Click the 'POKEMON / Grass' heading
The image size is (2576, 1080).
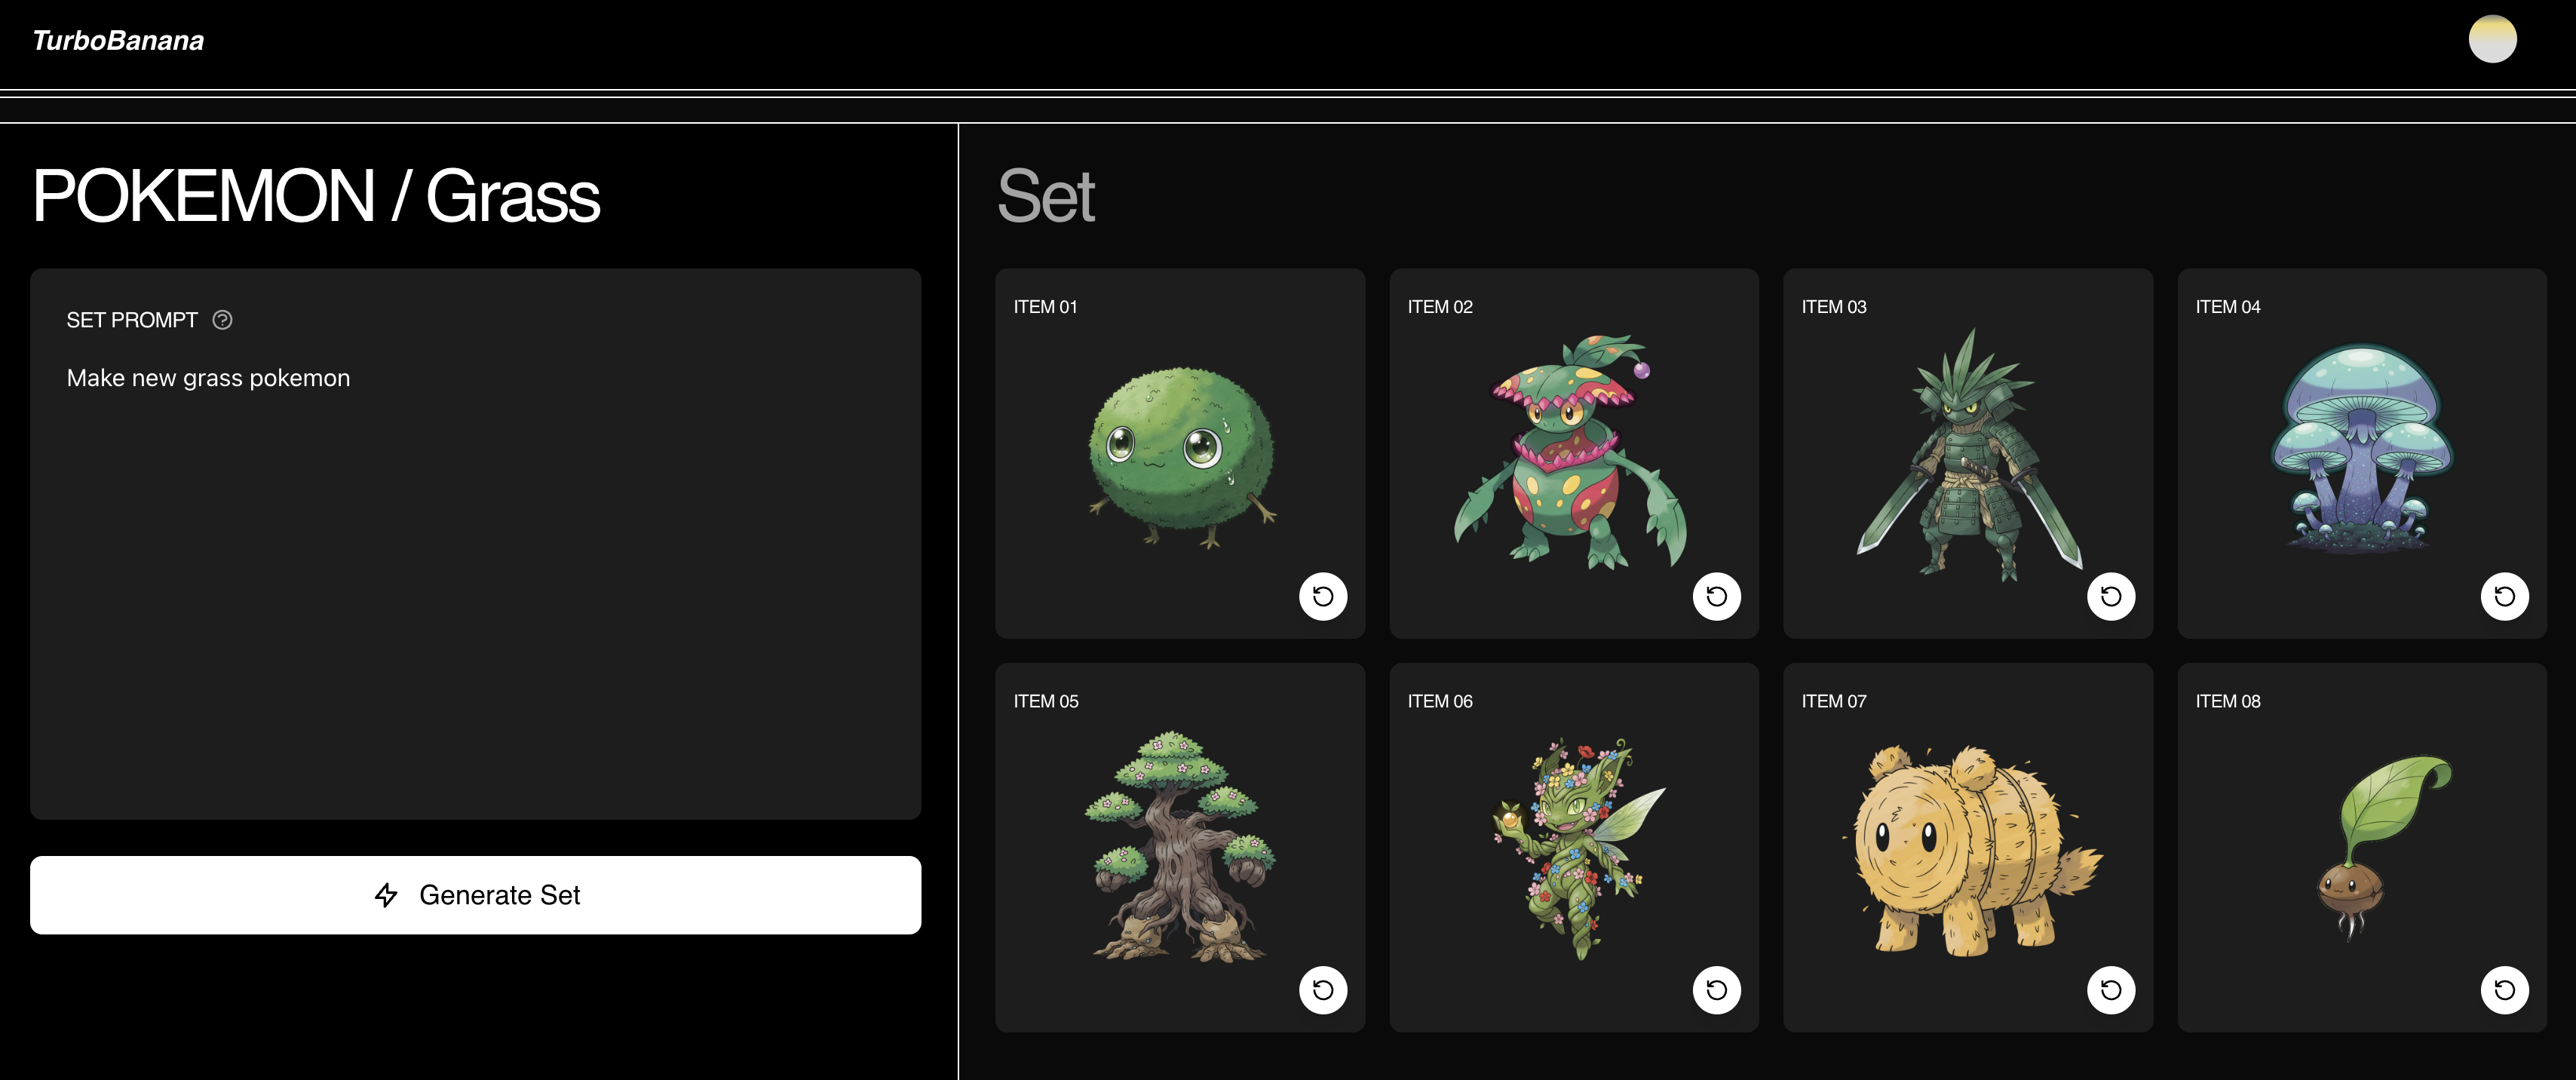tap(316, 196)
